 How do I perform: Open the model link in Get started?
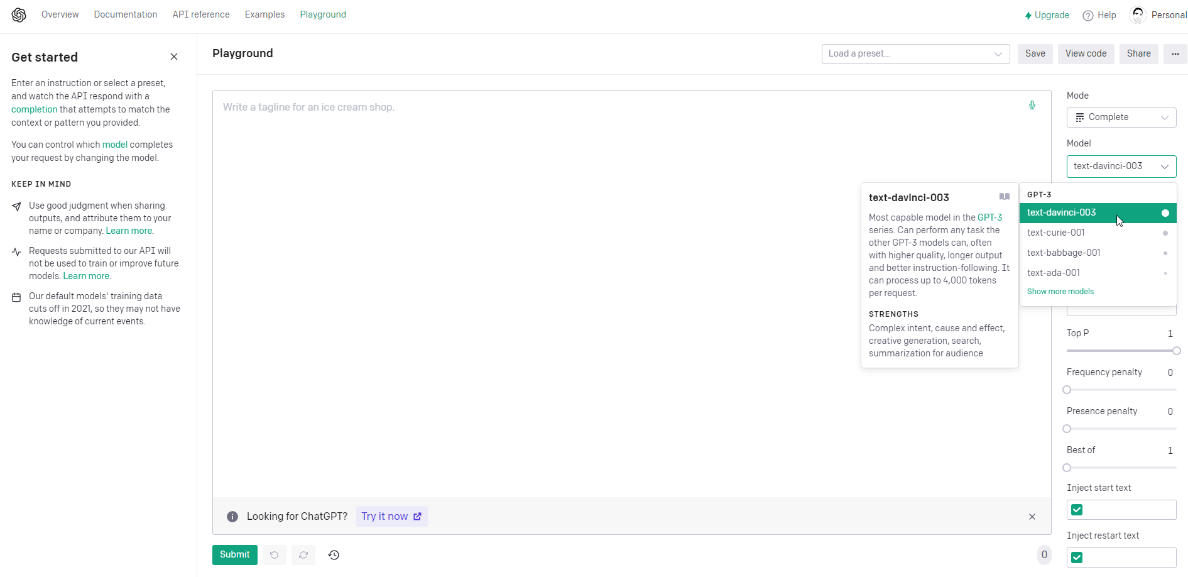click(x=115, y=145)
